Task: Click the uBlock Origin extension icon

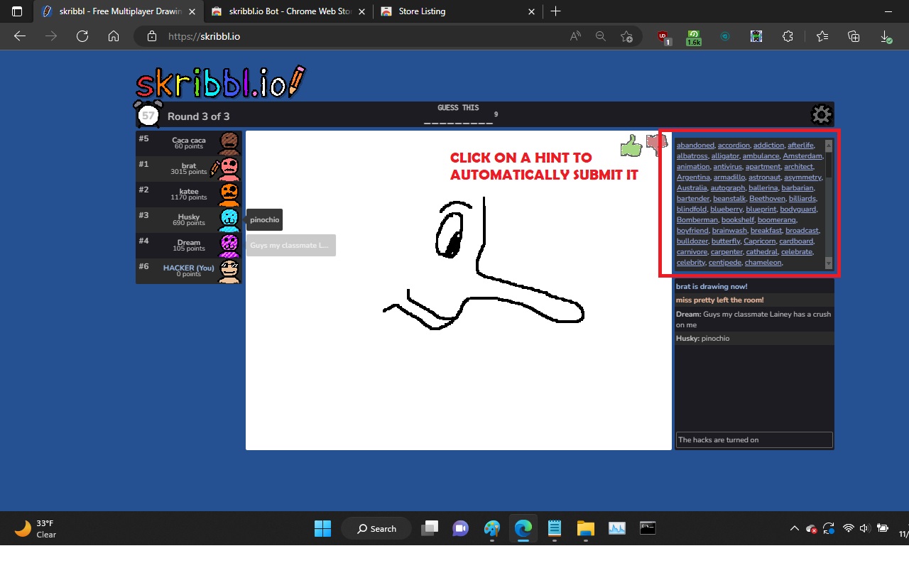Action: pos(662,36)
